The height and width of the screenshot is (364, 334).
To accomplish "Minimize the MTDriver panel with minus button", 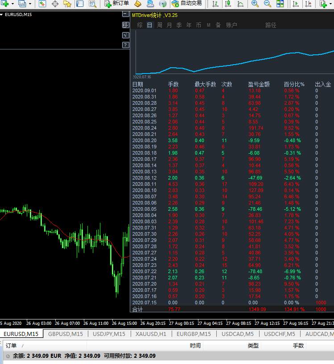I will point(125,15).
